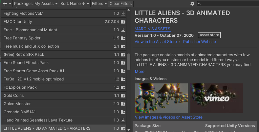259x132 pixels.
Task: Click the list scroll up arrow
Action: pos(129,10)
